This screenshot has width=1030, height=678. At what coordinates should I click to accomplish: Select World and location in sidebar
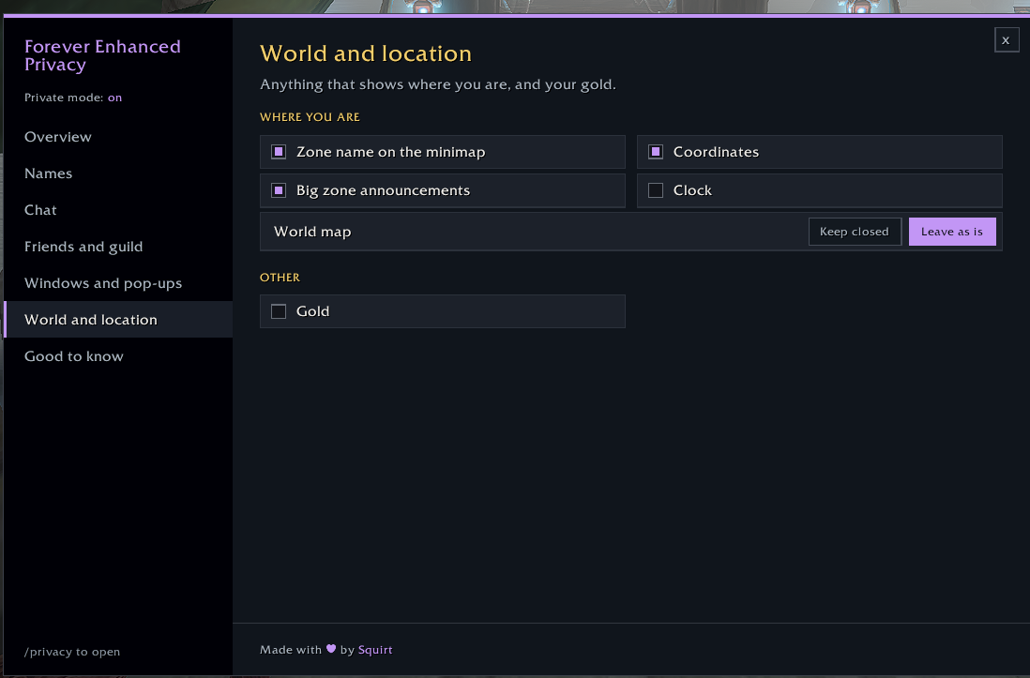(x=118, y=320)
